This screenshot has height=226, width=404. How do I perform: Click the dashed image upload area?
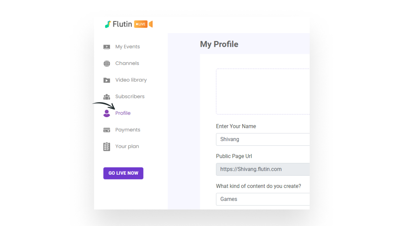[263, 91]
